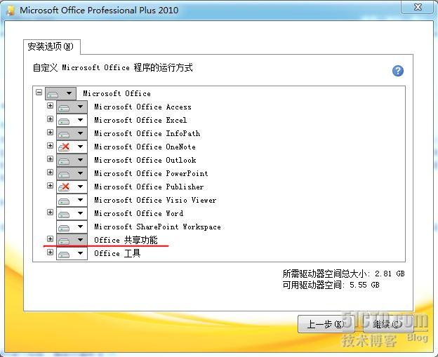Open install options dropdown for Office InfoPath
438x357 pixels.
72,134
